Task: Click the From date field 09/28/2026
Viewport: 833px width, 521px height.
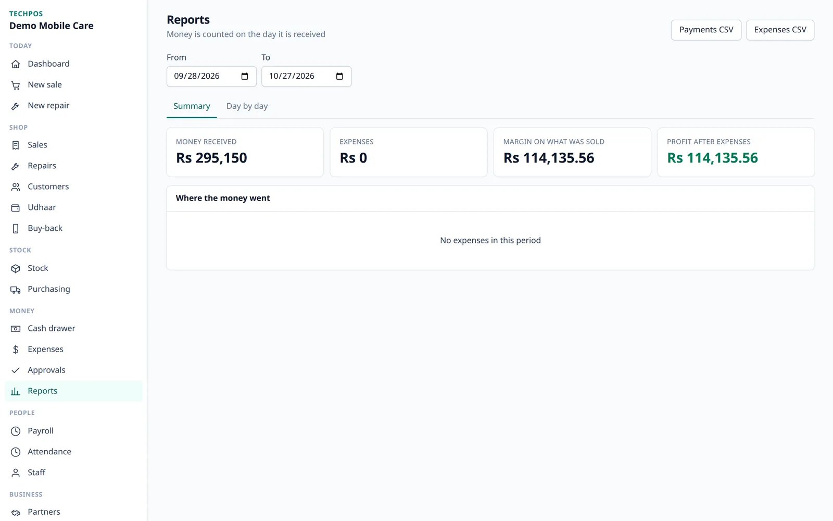Action: tap(211, 77)
